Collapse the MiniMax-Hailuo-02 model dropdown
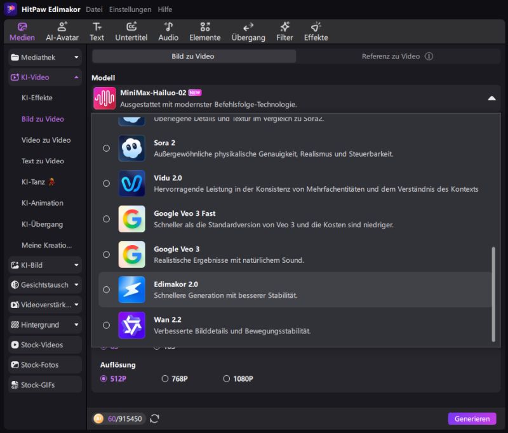The image size is (508, 433). tap(491, 98)
